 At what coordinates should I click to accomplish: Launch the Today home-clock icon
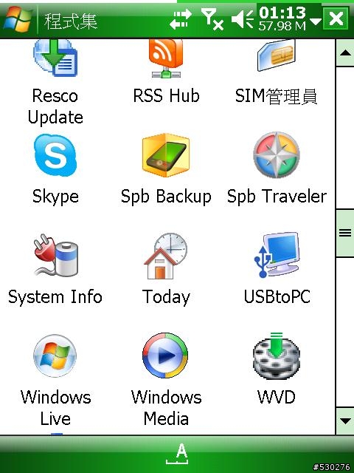(165, 256)
